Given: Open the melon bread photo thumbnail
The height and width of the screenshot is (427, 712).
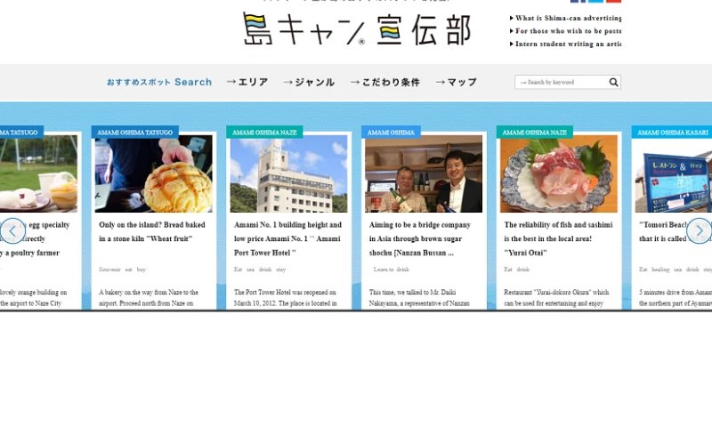Looking at the screenshot, I should click(153, 173).
